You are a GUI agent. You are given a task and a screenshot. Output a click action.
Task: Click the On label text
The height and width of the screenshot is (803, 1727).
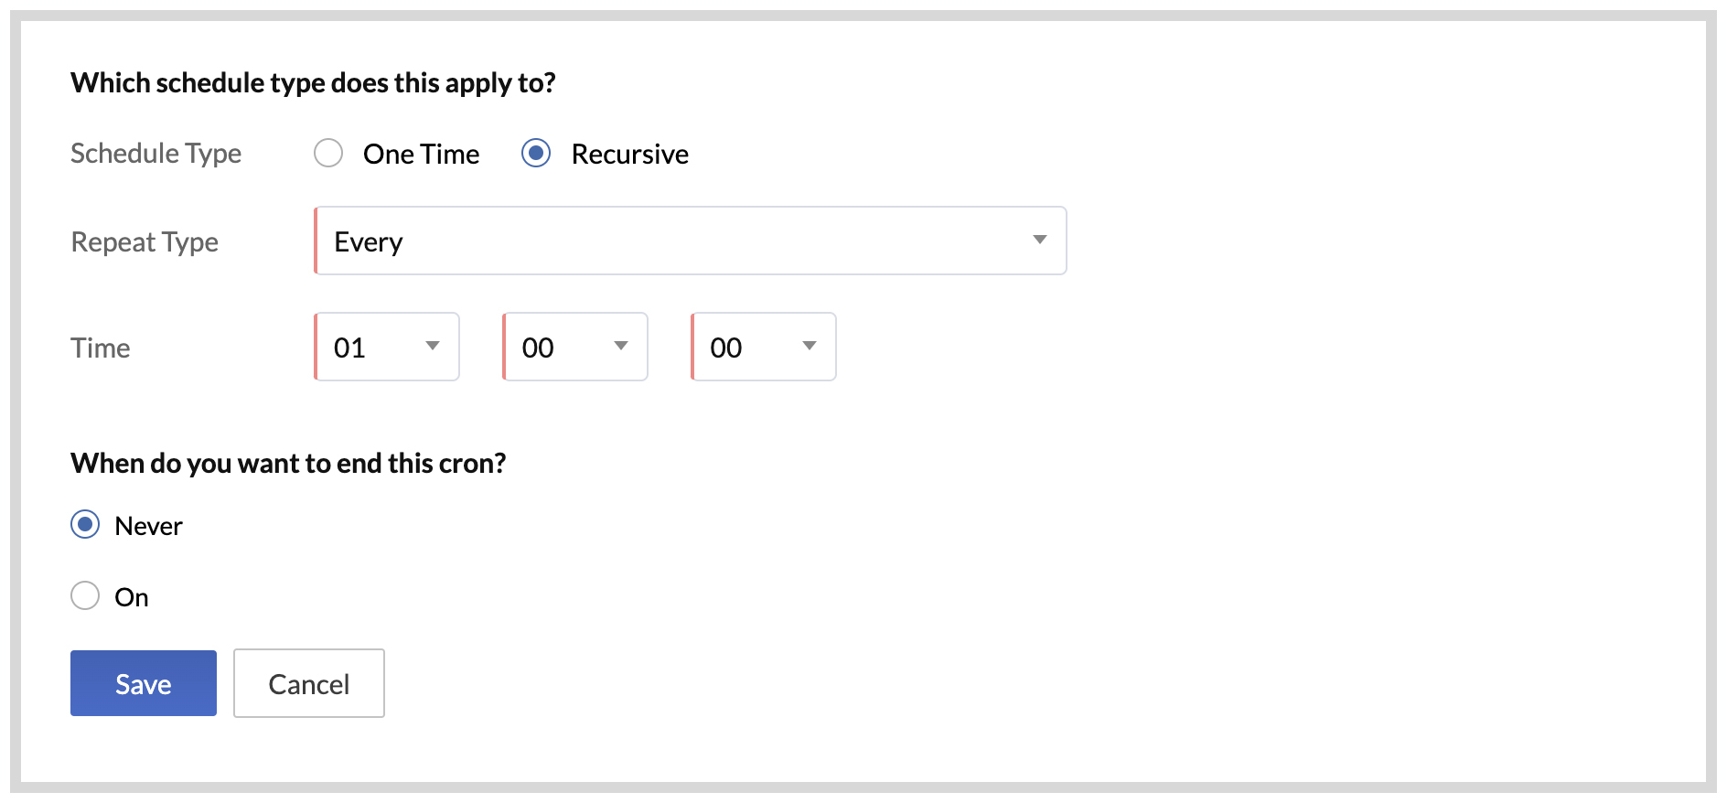132,597
